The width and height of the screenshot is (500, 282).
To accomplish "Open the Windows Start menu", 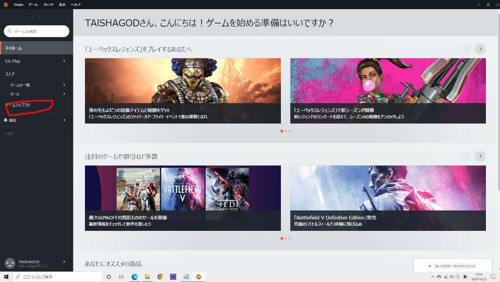I will [6, 277].
